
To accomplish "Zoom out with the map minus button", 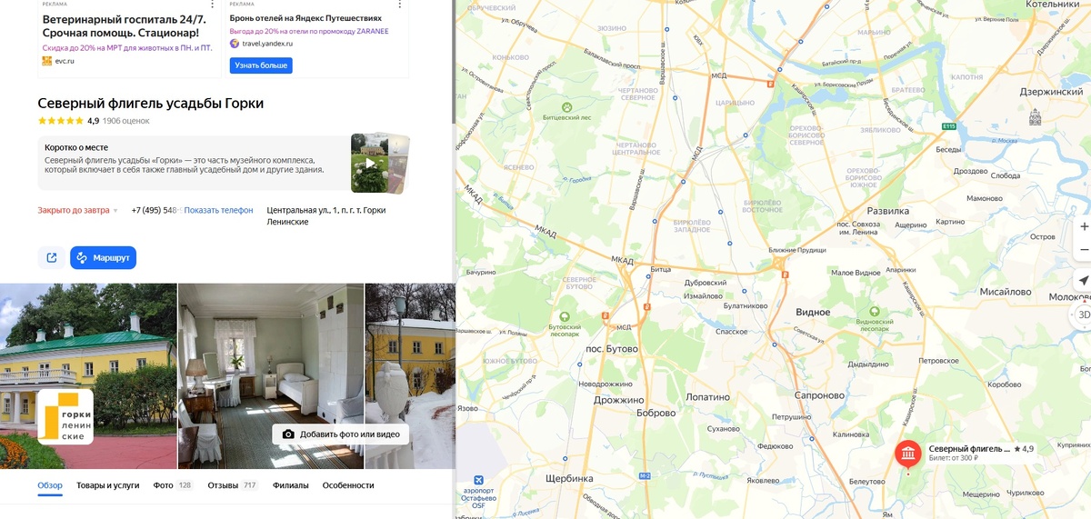I will [x=1083, y=250].
